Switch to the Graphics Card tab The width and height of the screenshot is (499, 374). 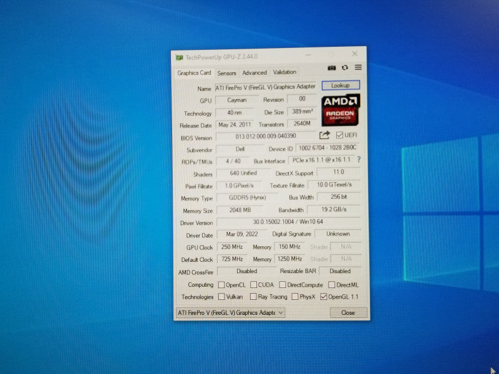[194, 73]
